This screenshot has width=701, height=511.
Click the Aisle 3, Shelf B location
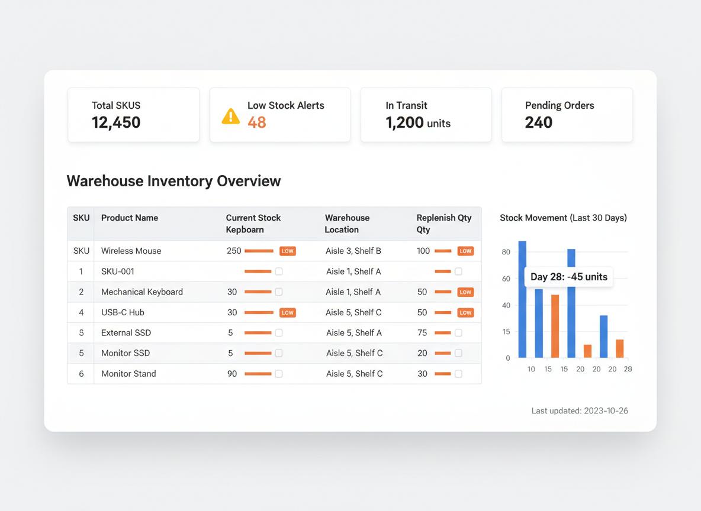point(353,251)
